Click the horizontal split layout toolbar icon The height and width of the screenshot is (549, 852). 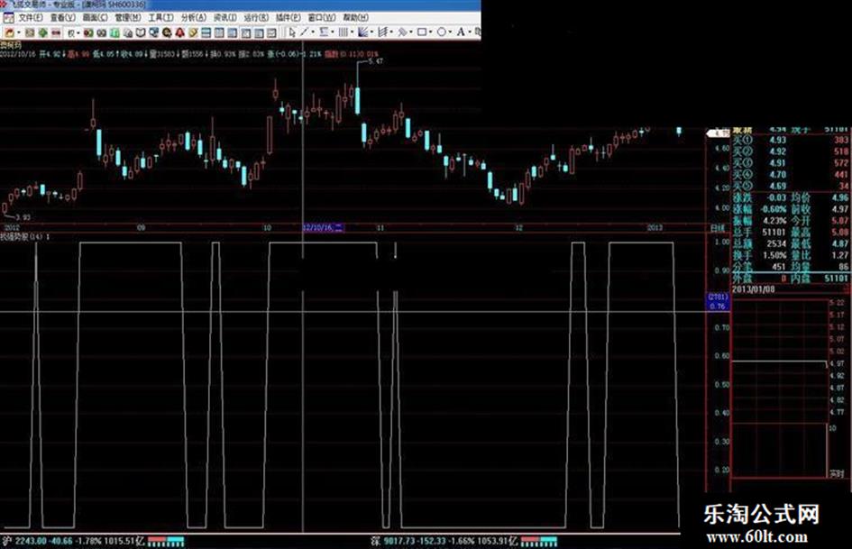point(206,33)
